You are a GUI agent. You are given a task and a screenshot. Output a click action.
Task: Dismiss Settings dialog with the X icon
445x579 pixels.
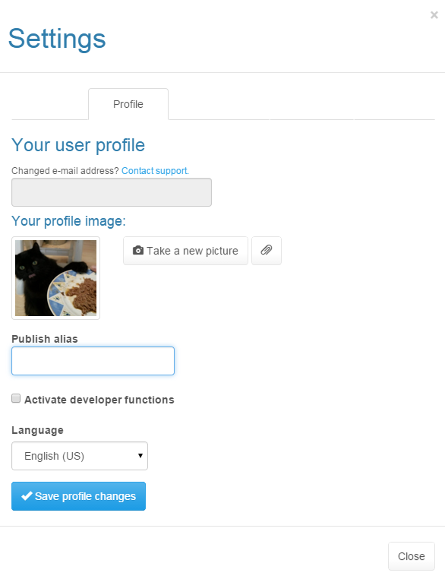434,14
